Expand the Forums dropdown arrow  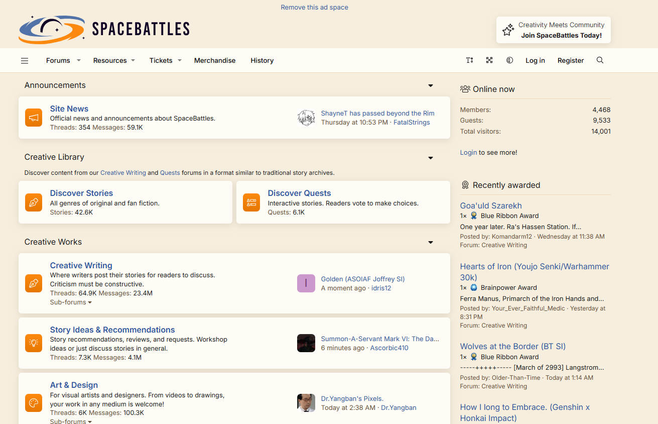[78, 60]
